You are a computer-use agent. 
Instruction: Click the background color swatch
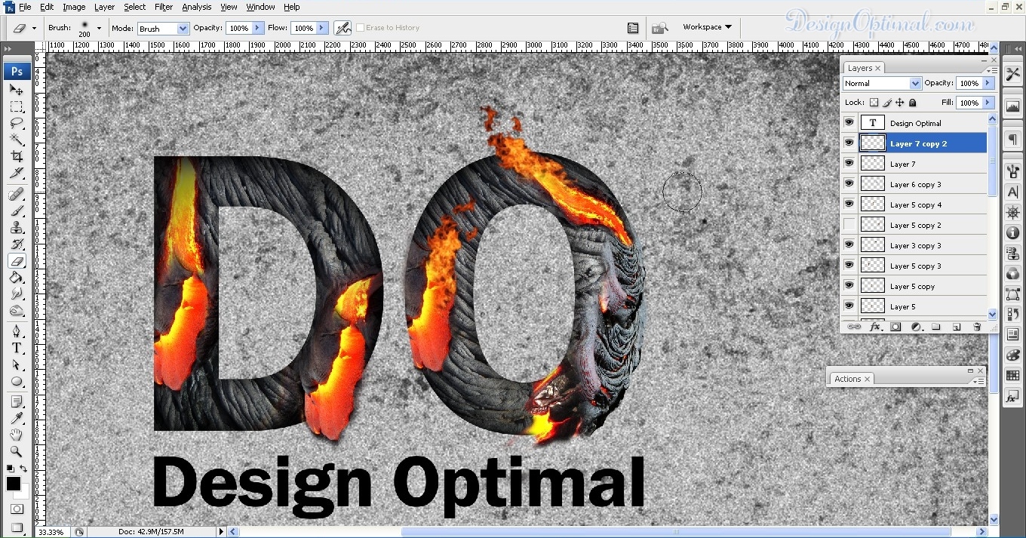point(23,493)
